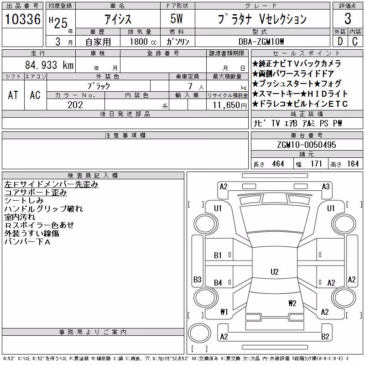Click the width value 171
Image resolution: width=365 pixels, height=365 pixels.
[x=316, y=164]
